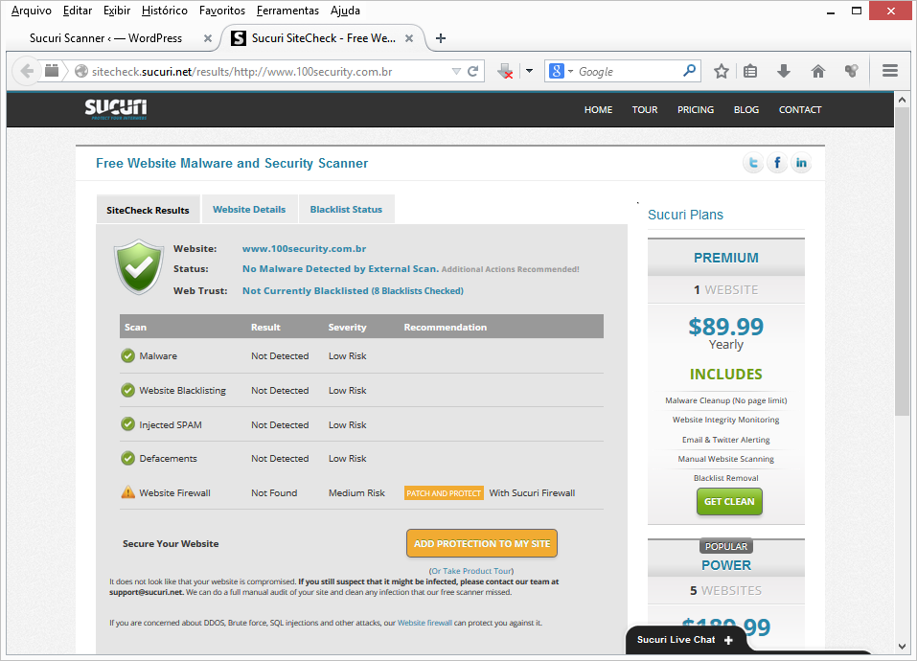Go to the HOME navigation link
The image size is (917, 661).
pyautogui.click(x=598, y=110)
